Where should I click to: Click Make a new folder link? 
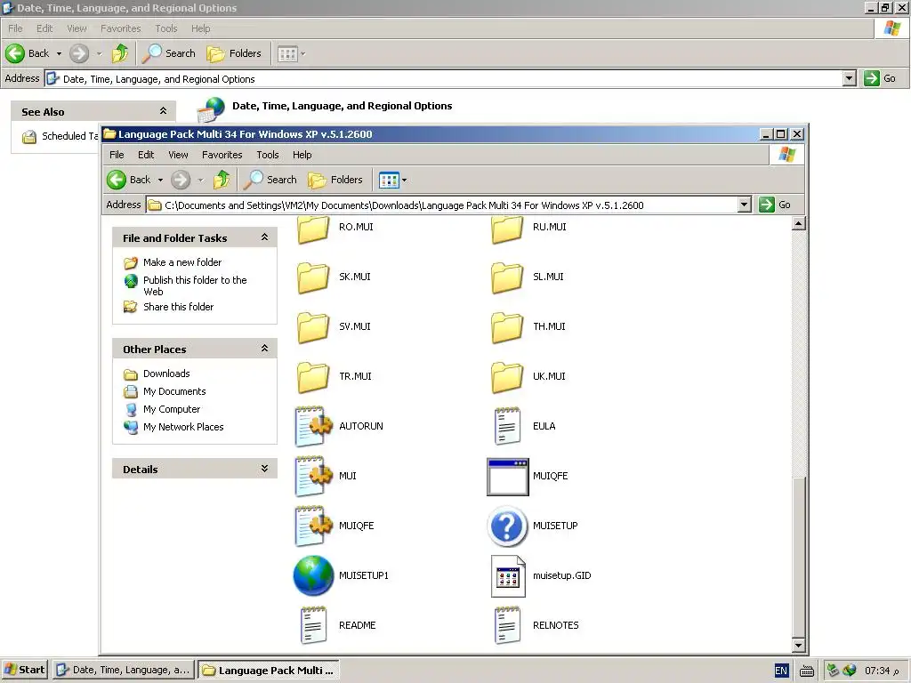[x=182, y=262]
